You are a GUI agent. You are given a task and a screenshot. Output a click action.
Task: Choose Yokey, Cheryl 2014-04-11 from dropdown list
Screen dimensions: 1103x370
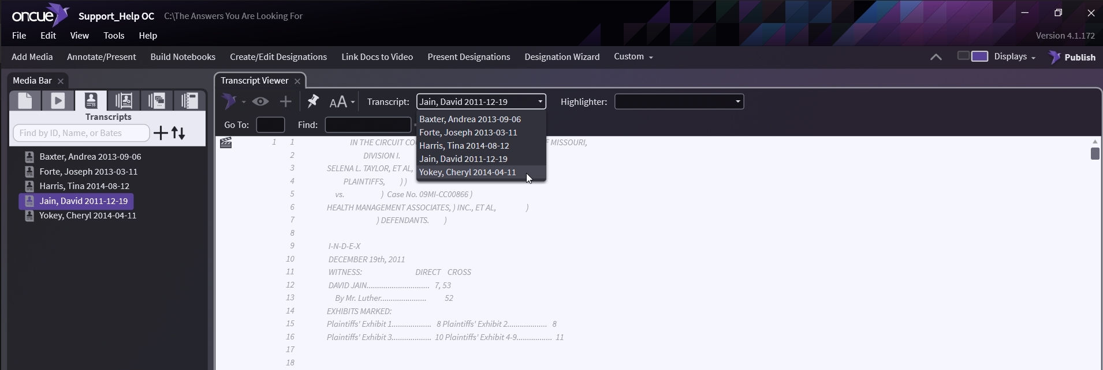pyautogui.click(x=467, y=172)
